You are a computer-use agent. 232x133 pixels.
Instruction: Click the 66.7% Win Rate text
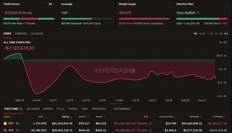click(13, 23)
